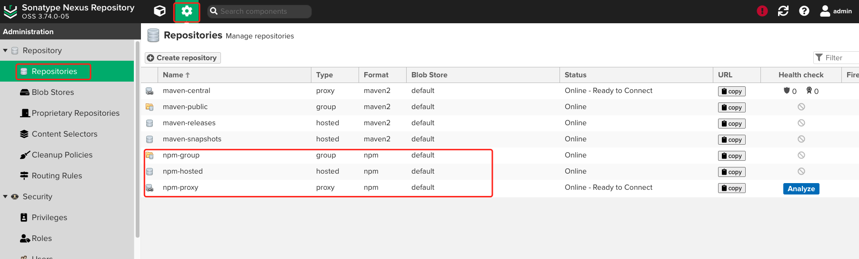The height and width of the screenshot is (259, 859).
Task: Open the npm-hosted repository row
Action: (x=500, y=171)
